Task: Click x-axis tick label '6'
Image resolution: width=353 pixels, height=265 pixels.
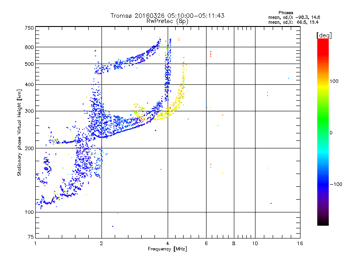Action: [206, 243]
